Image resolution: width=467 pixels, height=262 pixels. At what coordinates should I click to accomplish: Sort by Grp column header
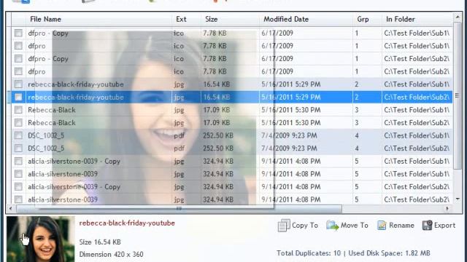[x=363, y=20]
